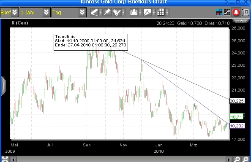Click the scrollbar left arrow

pos(14,159)
